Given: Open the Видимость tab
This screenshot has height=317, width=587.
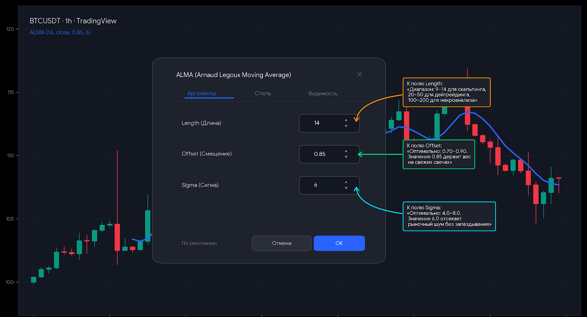Looking at the screenshot, I should click(x=323, y=94).
